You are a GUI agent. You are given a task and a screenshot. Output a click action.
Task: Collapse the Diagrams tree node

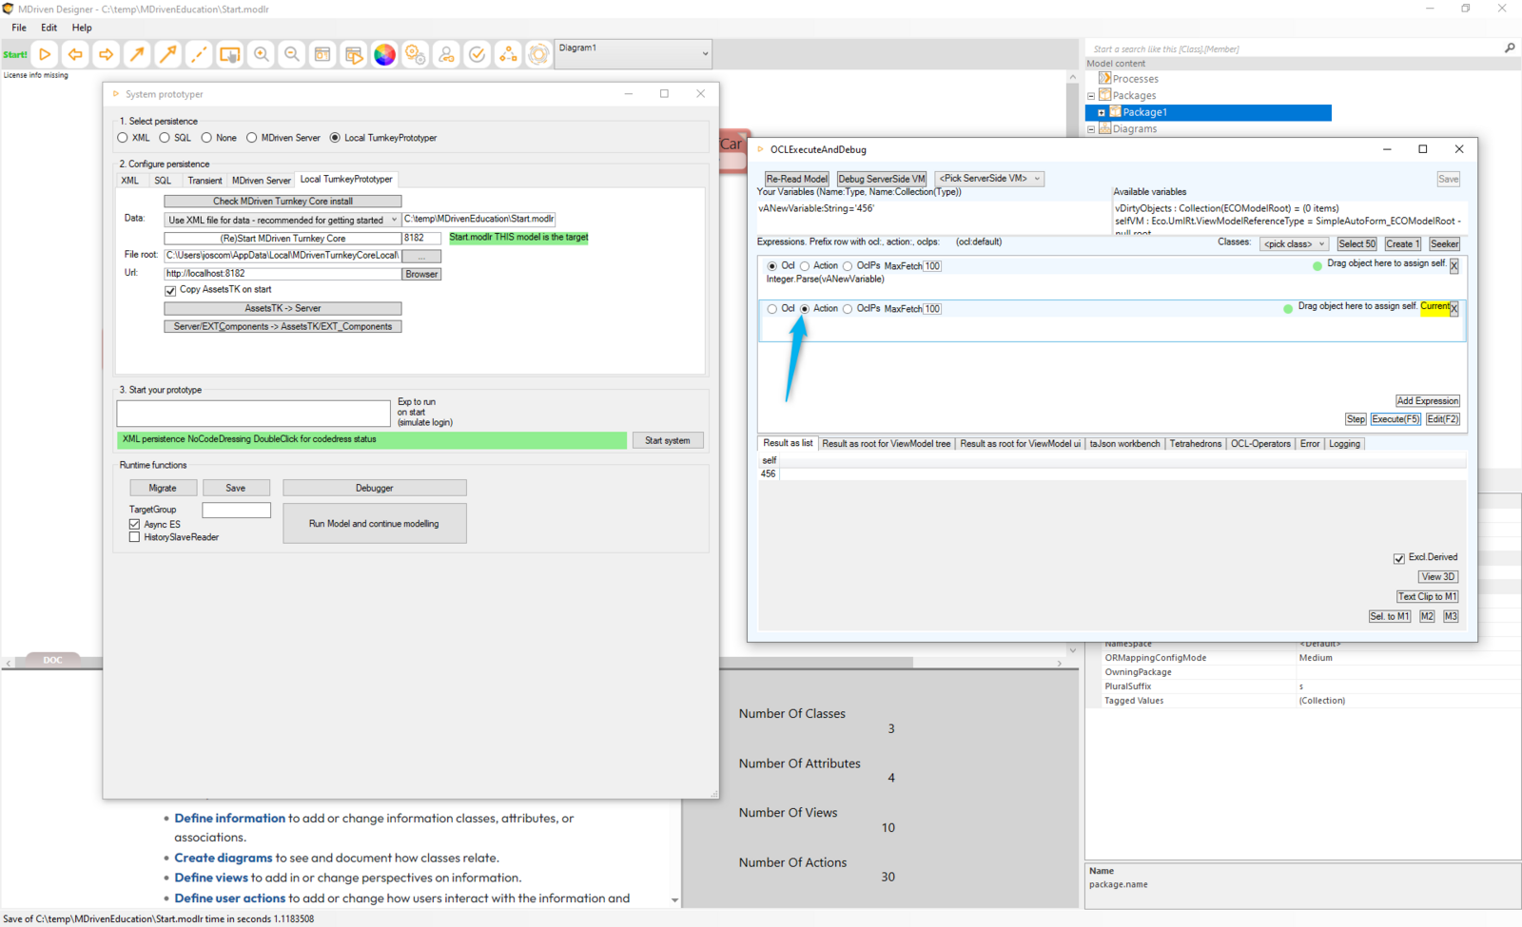click(x=1091, y=129)
